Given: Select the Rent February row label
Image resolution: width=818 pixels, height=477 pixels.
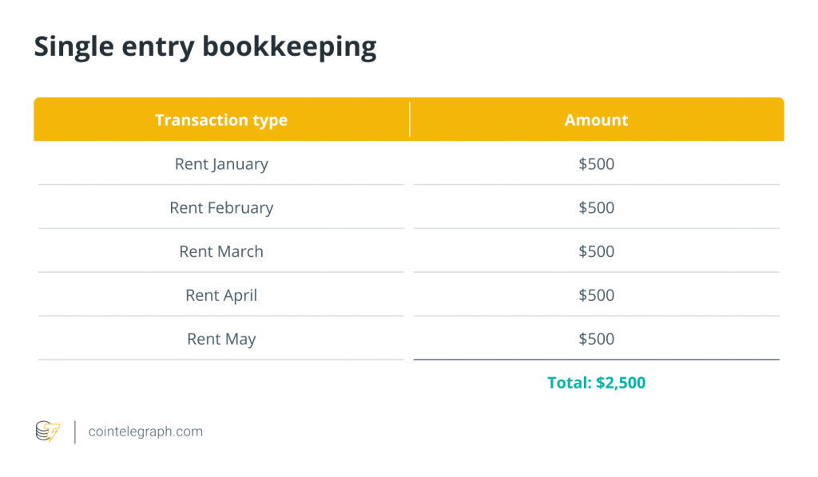Looking at the screenshot, I should [221, 208].
